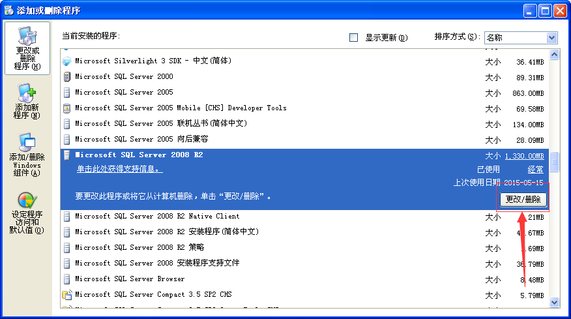This screenshot has width=571, height=319.
Task: Select SQL Server 2005 联机丛书(简体中文) entry
Action: (x=161, y=123)
